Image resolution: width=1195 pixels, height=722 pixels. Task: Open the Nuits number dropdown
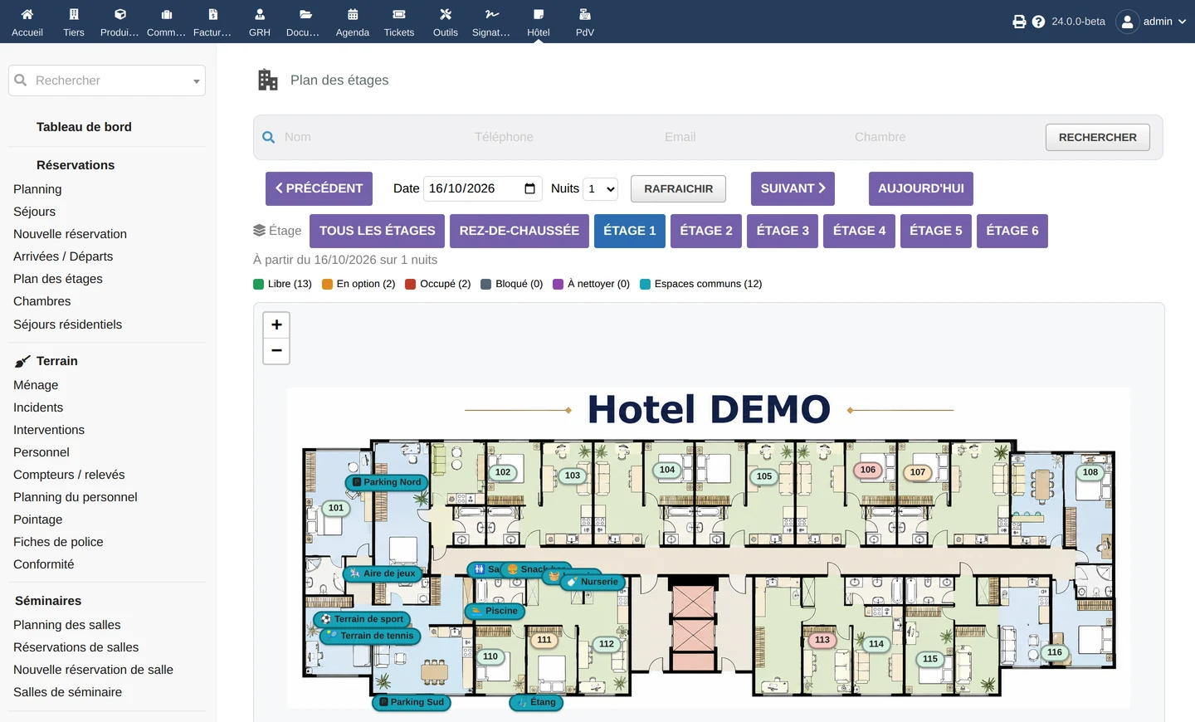600,188
